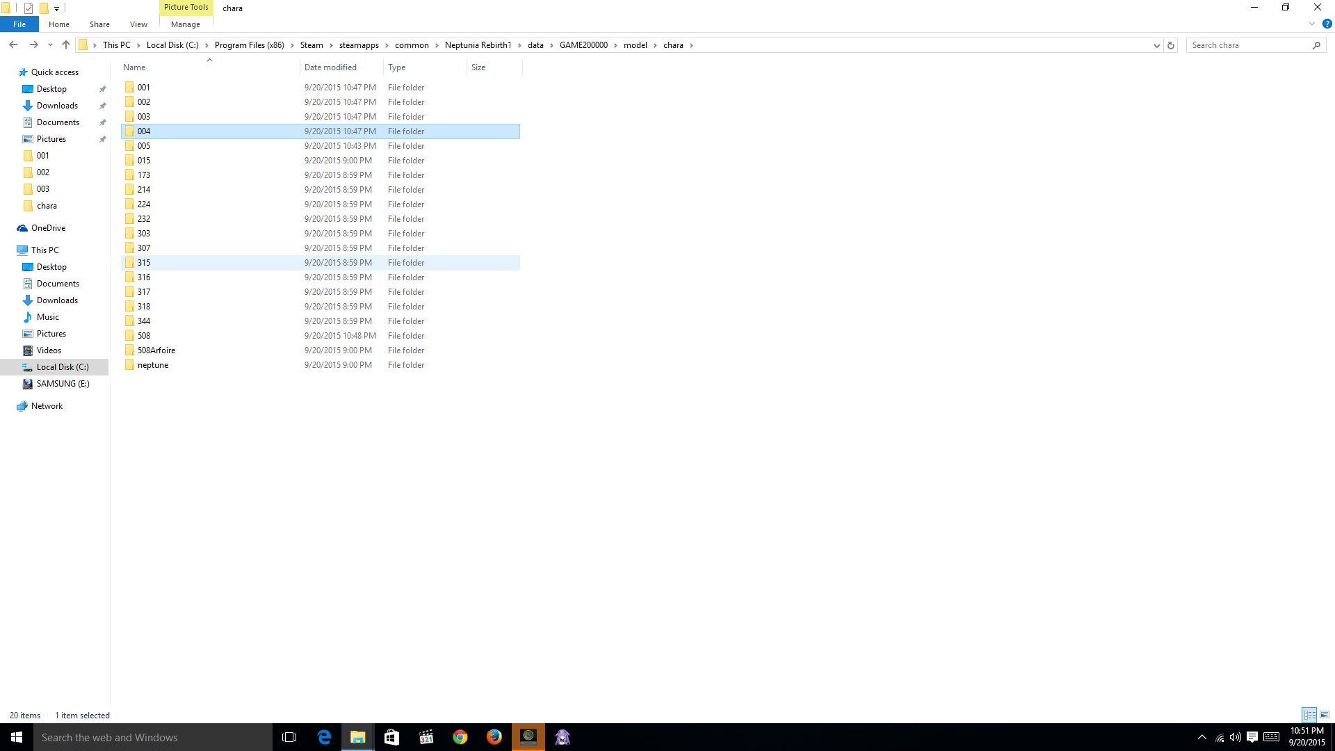Open the File menu tab
1335x751 pixels.
tap(19, 24)
